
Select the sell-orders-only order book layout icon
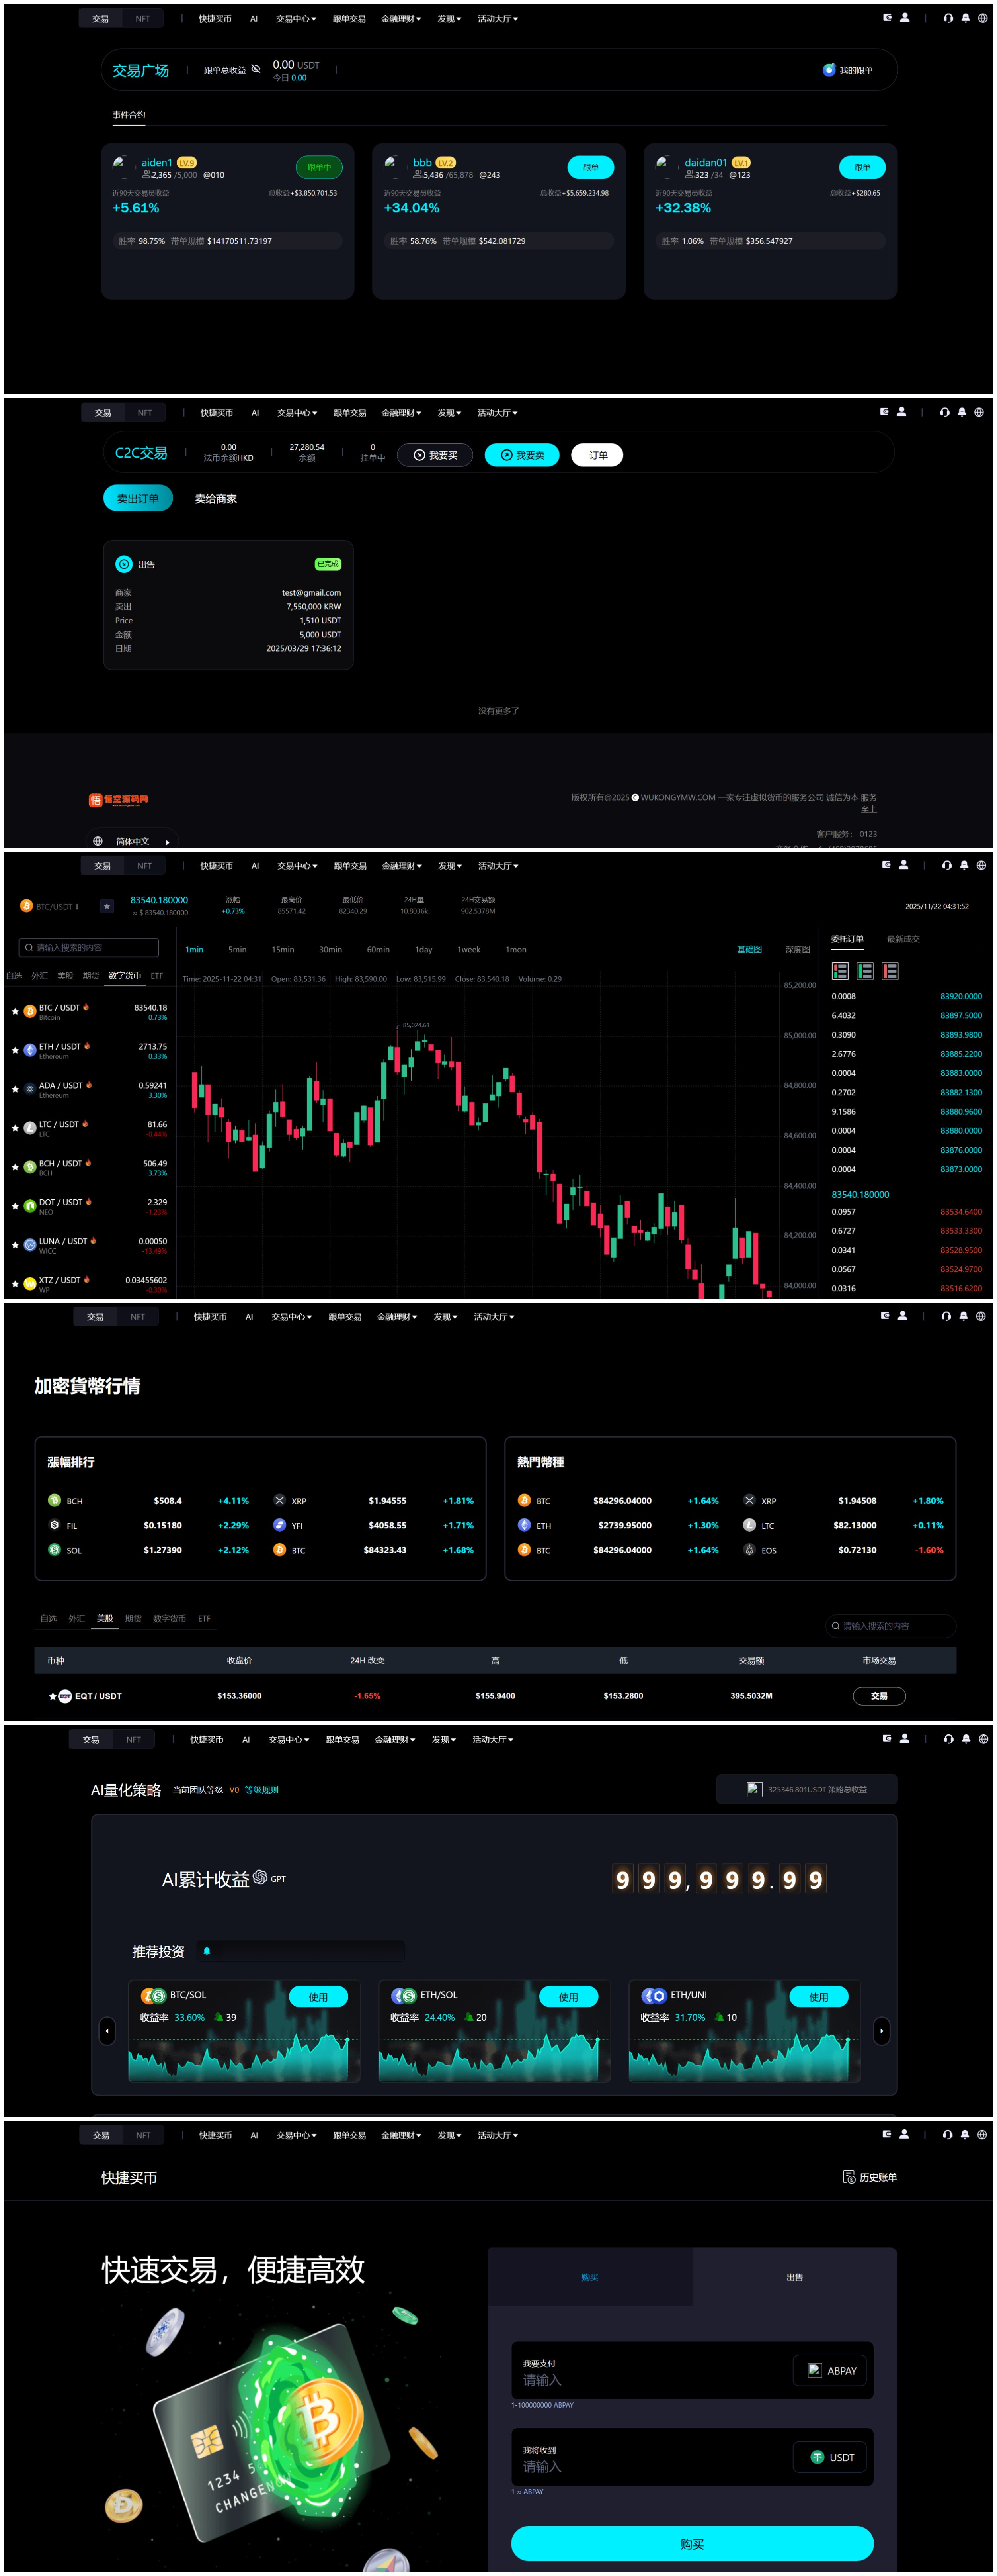click(890, 971)
